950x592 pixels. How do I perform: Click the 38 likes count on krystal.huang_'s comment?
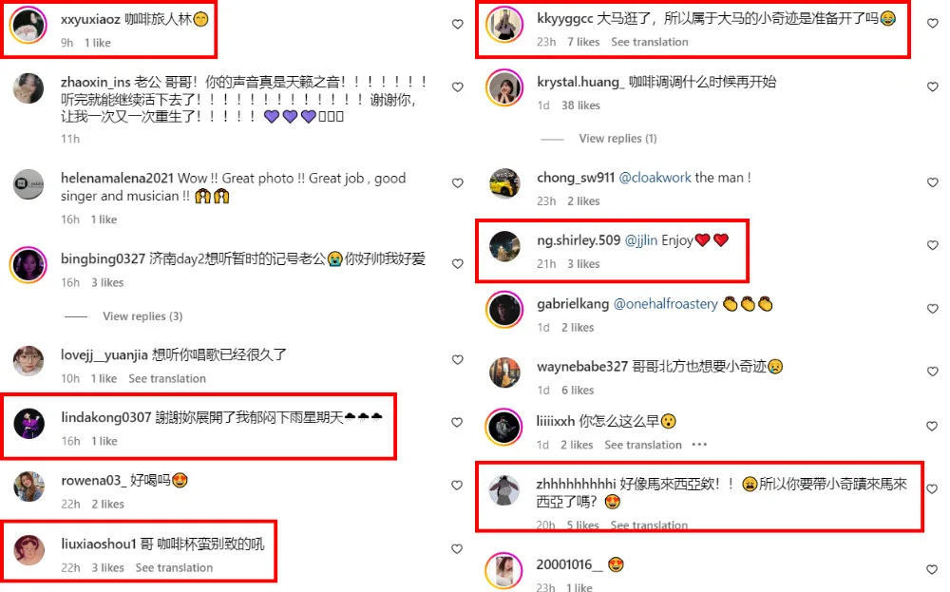click(580, 105)
